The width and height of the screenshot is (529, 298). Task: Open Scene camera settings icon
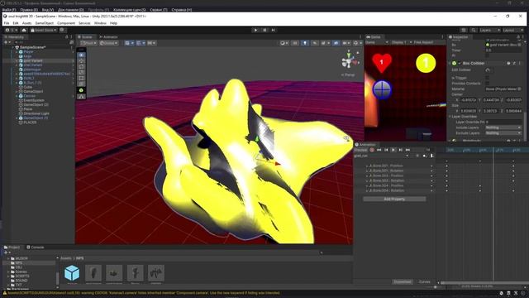(x=346, y=43)
